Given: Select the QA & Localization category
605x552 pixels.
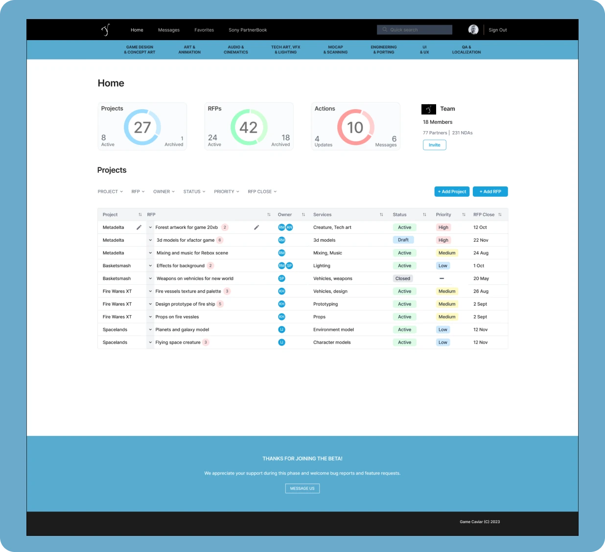Looking at the screenshot, I should pos(466,50).
